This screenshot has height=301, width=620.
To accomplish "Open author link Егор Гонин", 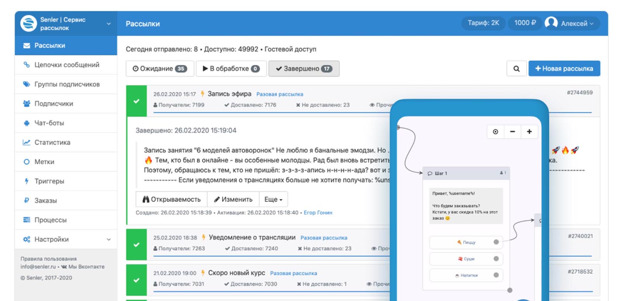I will [x=318, y=213].
